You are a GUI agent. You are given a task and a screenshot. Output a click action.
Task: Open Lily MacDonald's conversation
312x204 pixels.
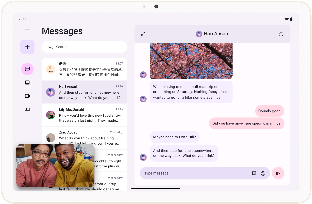pos(84,115)
